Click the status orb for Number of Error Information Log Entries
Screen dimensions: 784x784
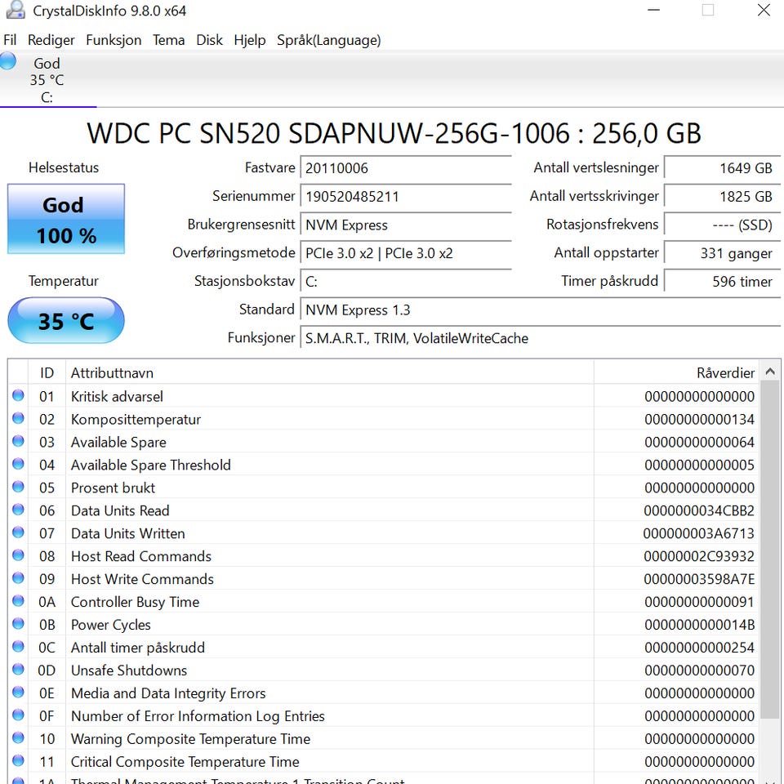[18, 715]
